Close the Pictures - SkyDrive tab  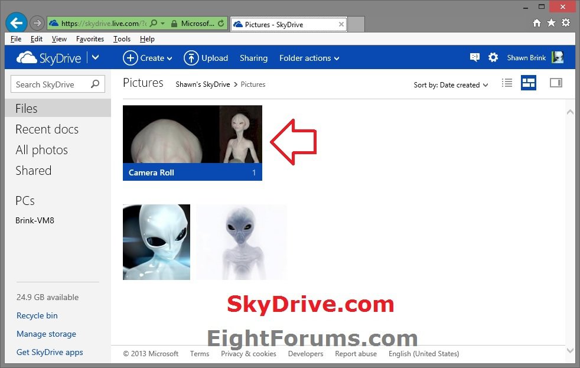pyautogui.click(x=341, y=24)
